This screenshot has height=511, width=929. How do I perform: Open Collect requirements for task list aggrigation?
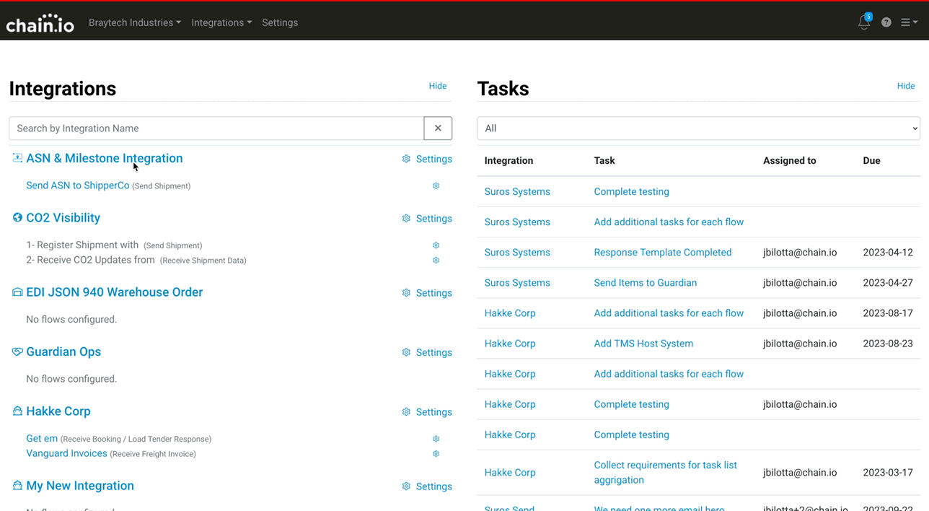tap(666, 472)
